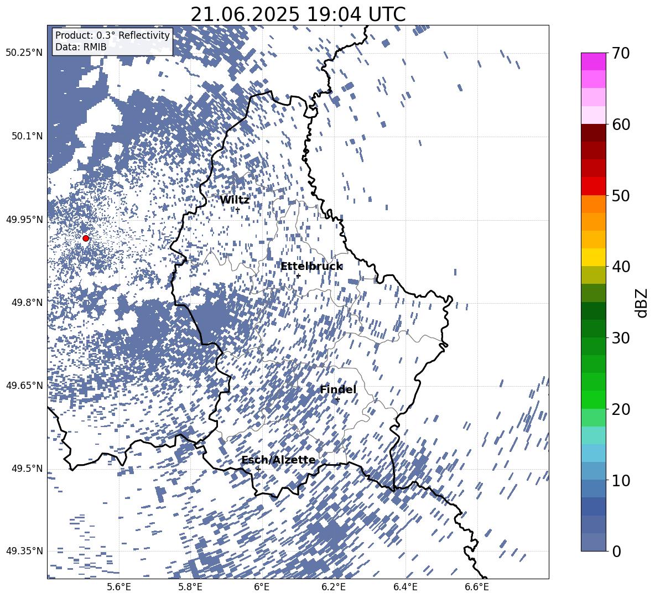Click the red radar location dot
Viewport: 655px width, 598px height.
click(86, 238)
